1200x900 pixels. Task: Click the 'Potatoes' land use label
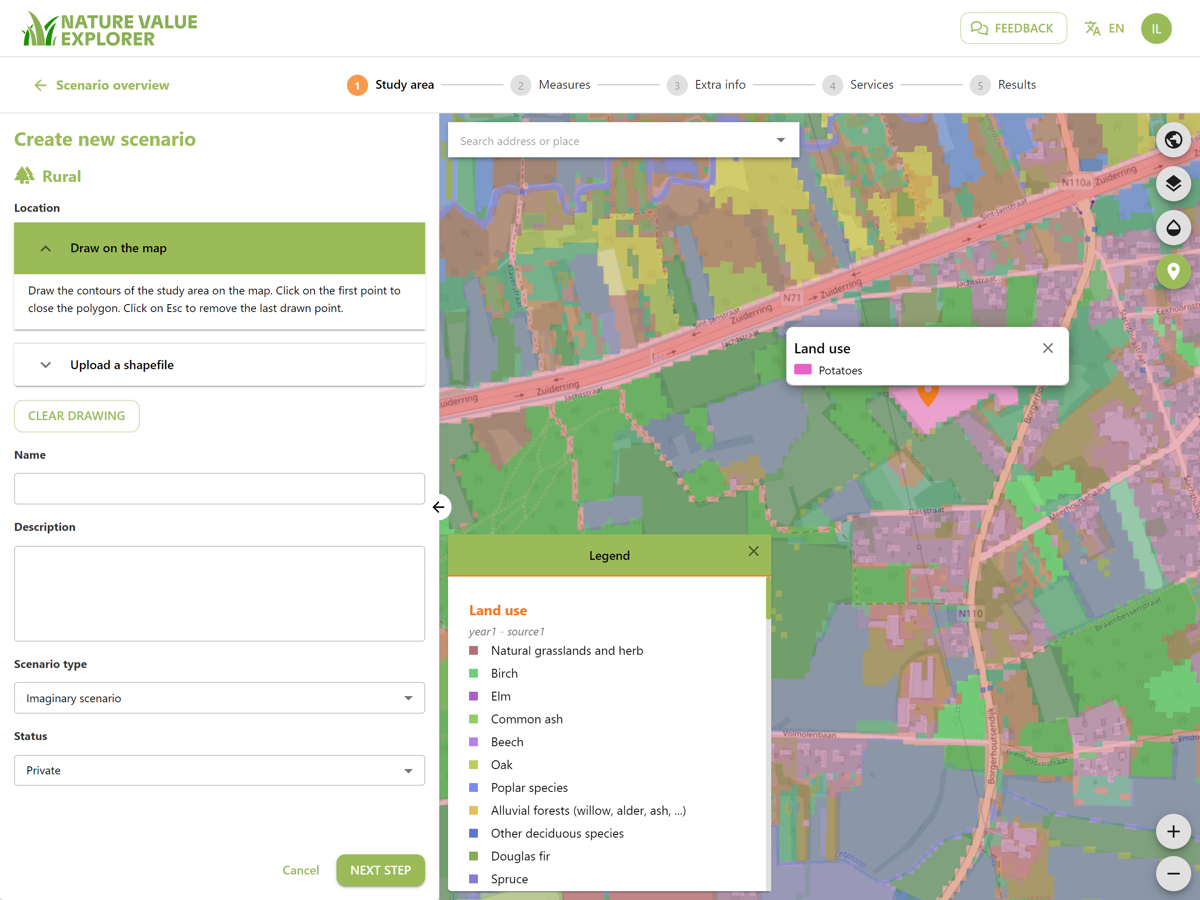tap(840, 370)
